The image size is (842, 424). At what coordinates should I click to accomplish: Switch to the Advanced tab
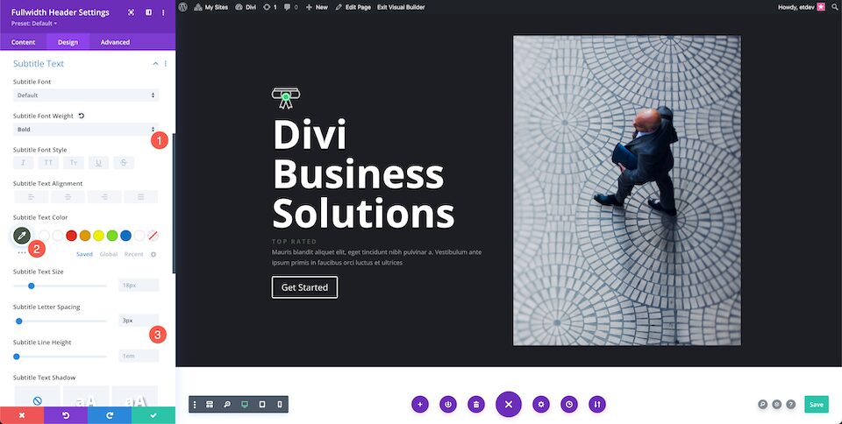115,42
